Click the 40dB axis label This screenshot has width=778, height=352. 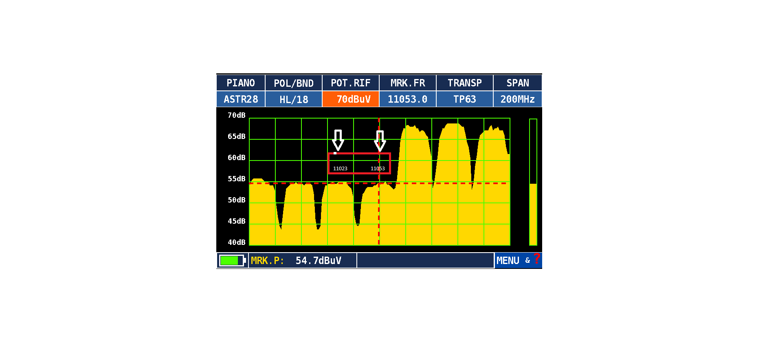[x=237, y=242]
